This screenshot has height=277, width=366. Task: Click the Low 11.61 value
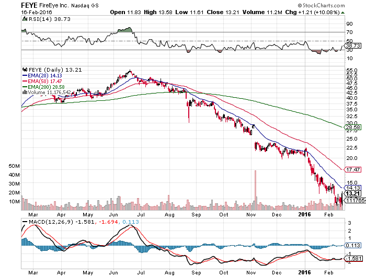[189, 12]
